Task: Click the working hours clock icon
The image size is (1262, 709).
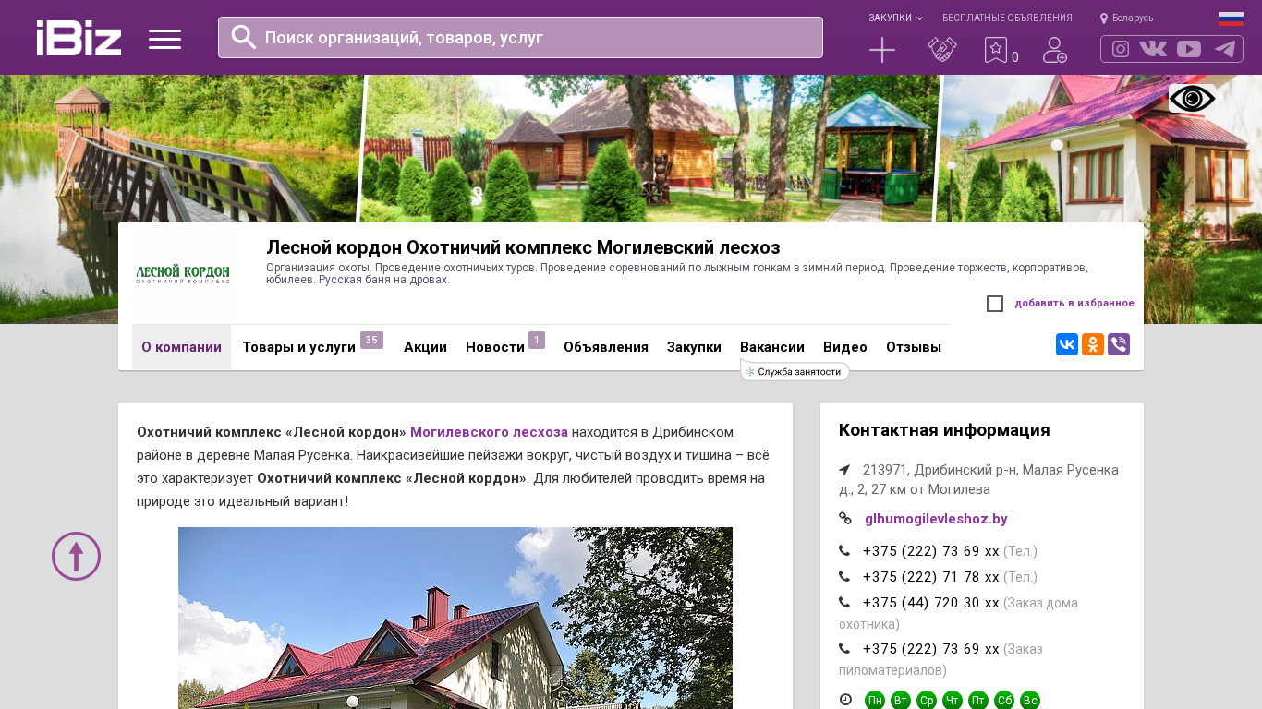Action: coord(845,700)
